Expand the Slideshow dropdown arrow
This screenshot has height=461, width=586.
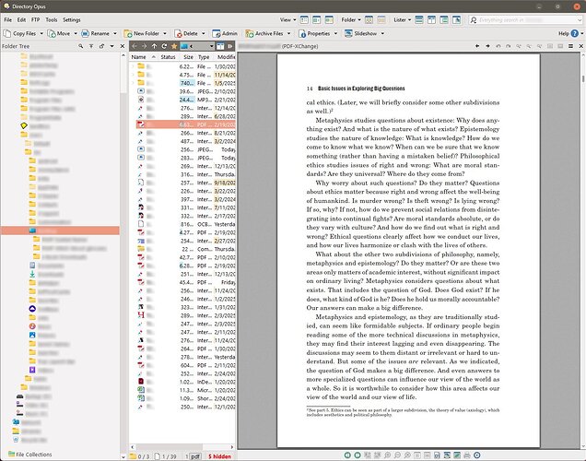(x=382, y=33)
